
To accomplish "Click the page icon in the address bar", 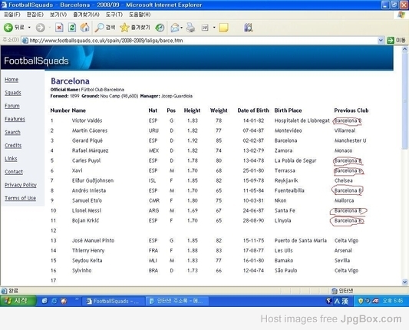I will point(25,41).
